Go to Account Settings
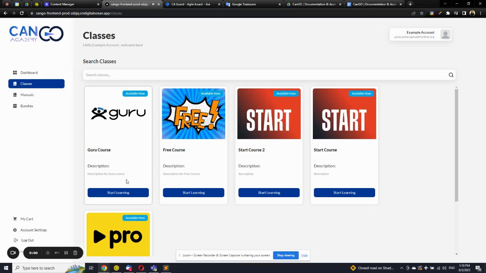The image size is (486, 273). click(33, 230)
